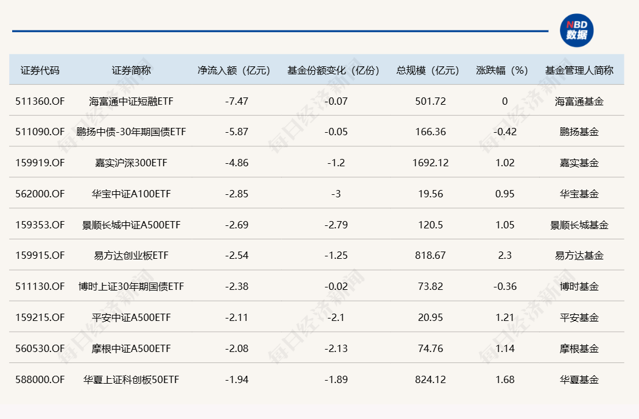Click the 基金份额变化（亿份） column header
Image resolution: width=639 pixels, height=419 pixels.
click(333, 71)
